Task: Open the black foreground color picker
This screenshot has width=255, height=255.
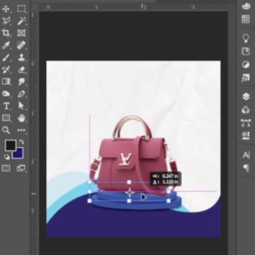Action: coord(11,145)
